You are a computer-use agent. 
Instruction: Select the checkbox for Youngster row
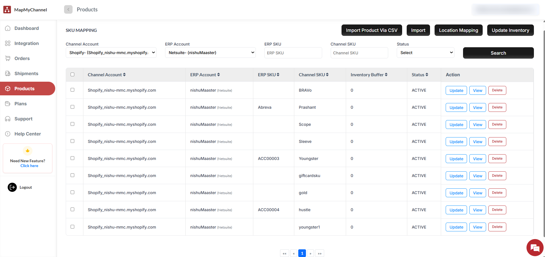pos(73,158)
